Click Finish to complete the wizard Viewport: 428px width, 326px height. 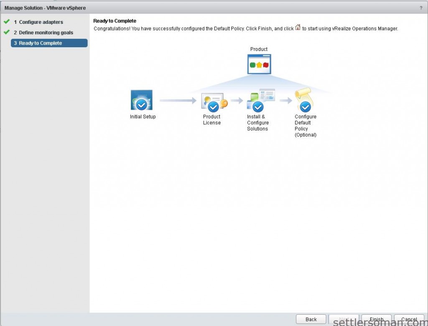click(x=376, y=319)
